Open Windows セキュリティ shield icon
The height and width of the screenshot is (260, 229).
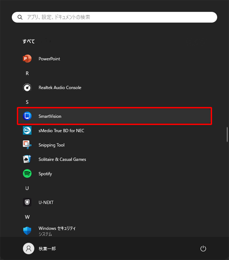tap(27, 231)
